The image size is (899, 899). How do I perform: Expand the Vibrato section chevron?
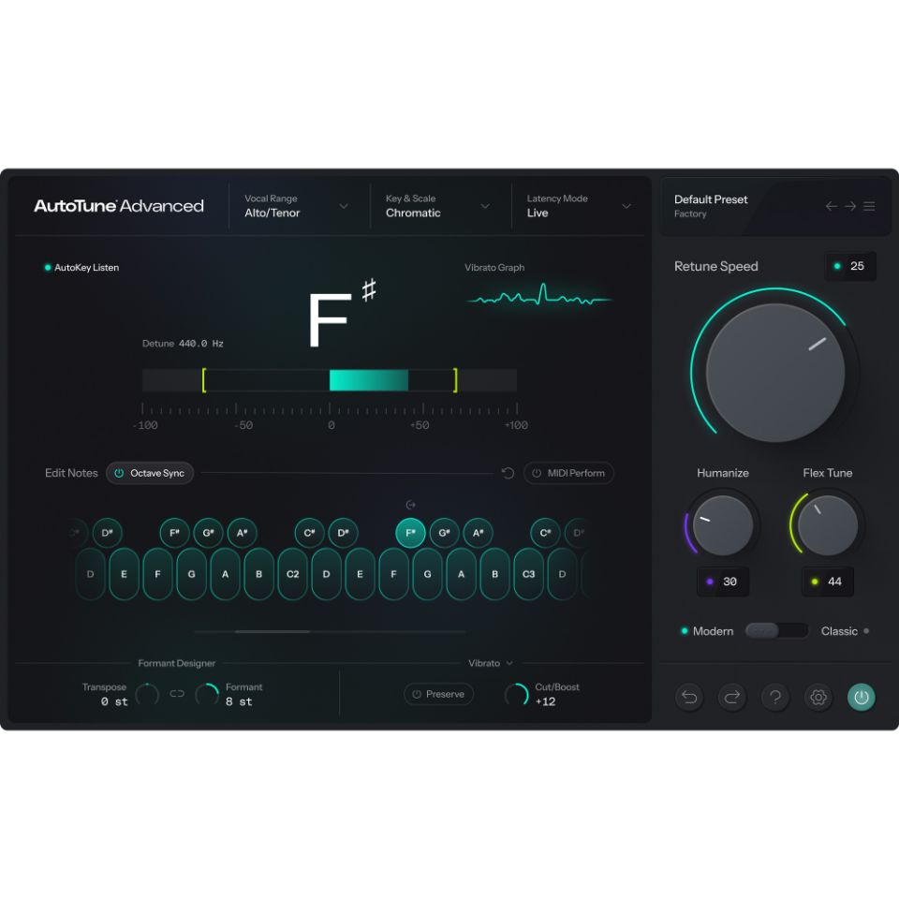[x=509, y=663]
